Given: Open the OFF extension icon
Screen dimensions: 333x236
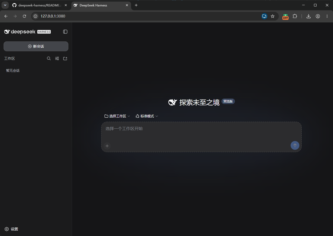Looking at the screenshot, I should (x=285, y=17).
